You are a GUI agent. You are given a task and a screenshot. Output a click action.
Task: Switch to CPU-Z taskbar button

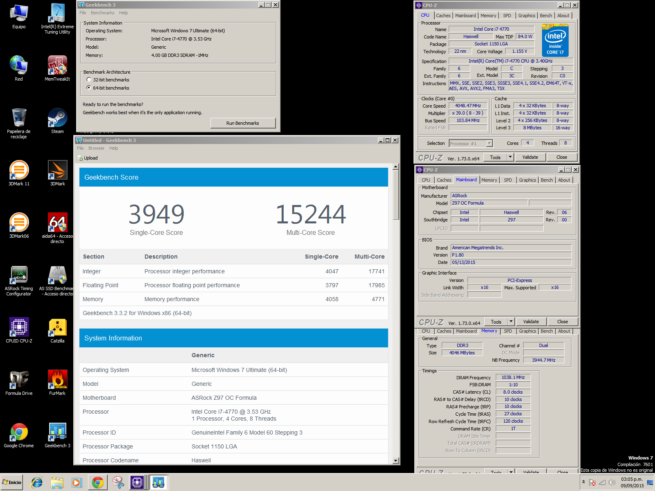pyautogui.click(x=138, y=482)
